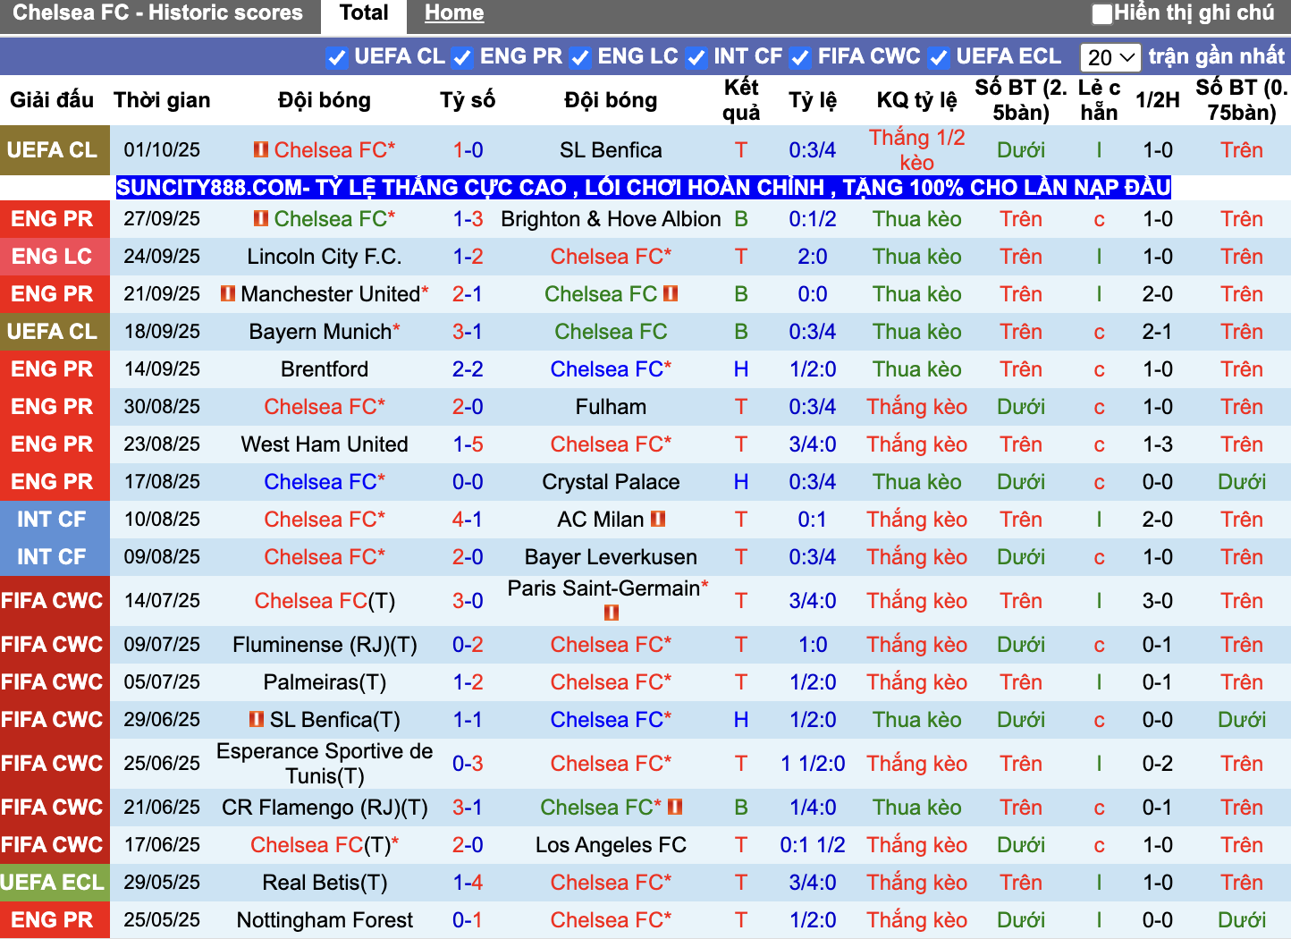Select the Fulham team name
Viewport: 1291px width, 939px height.
[x=611, y=407]
